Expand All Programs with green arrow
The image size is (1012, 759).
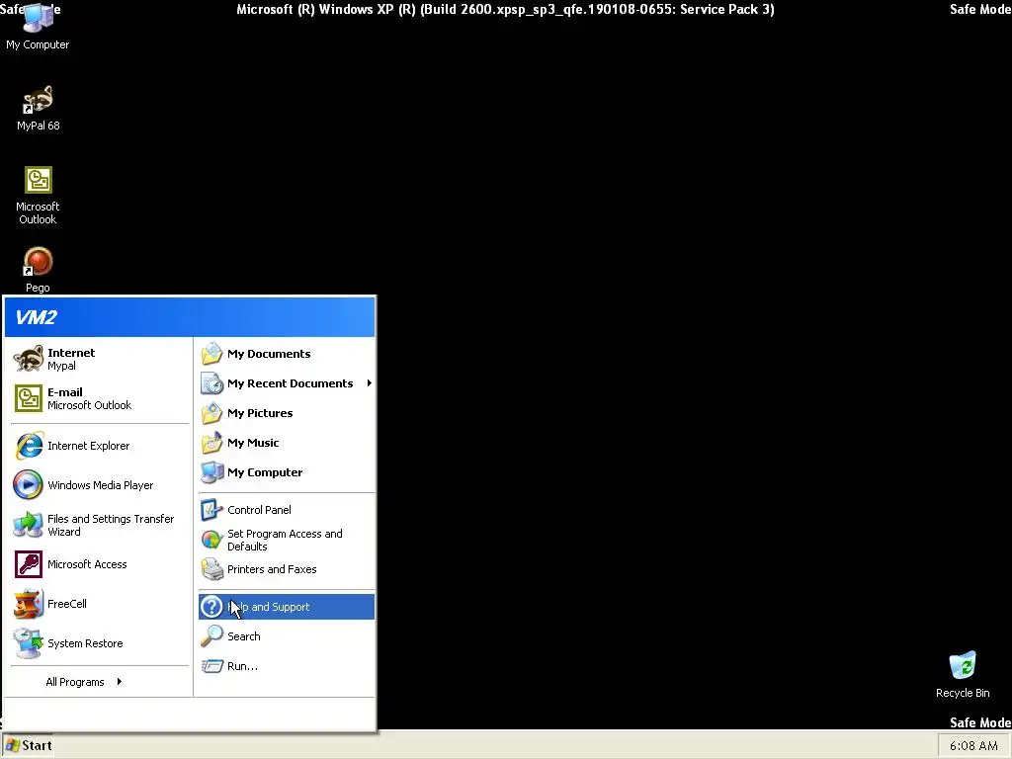click(x=120, y=682)
